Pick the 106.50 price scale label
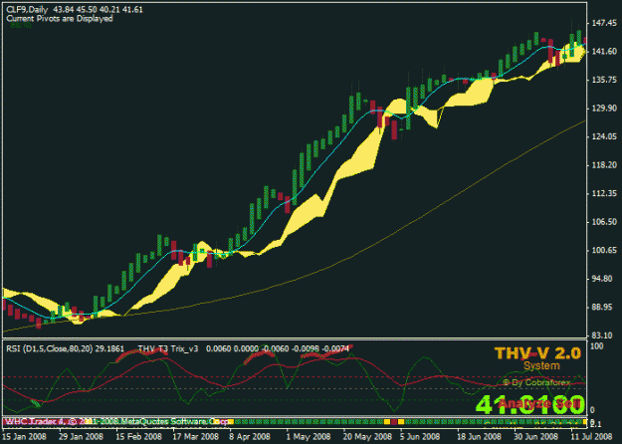This screenshot has height=444, width=622. 604,222
